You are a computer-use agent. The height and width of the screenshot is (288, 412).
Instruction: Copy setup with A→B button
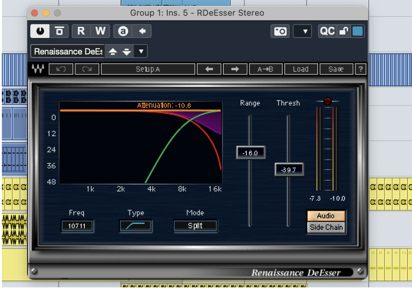(265, 69)
